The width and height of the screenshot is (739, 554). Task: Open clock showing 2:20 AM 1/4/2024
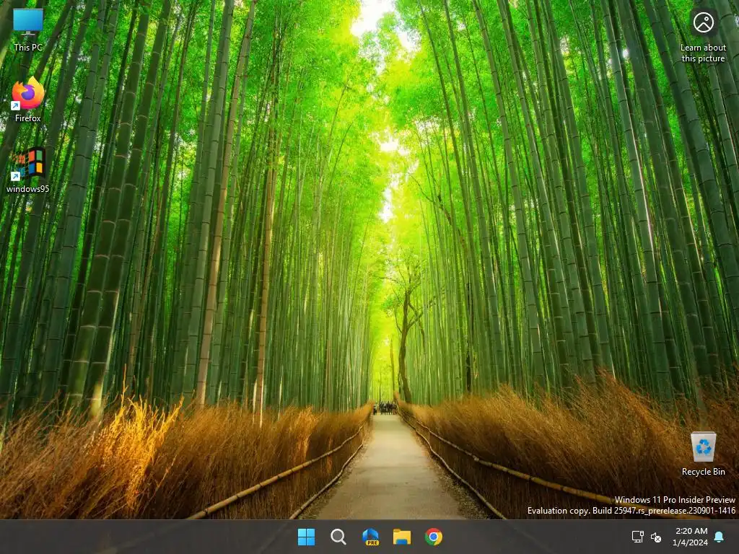(691, 537)
